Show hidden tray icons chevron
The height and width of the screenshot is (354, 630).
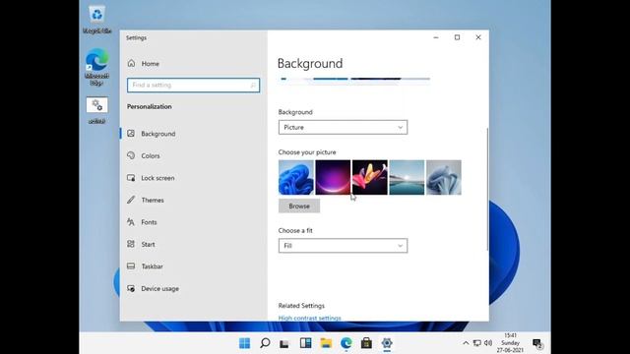click(466, 343)
